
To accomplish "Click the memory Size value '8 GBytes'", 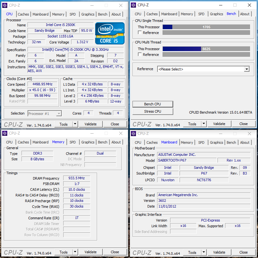I will tap(37, 159).
